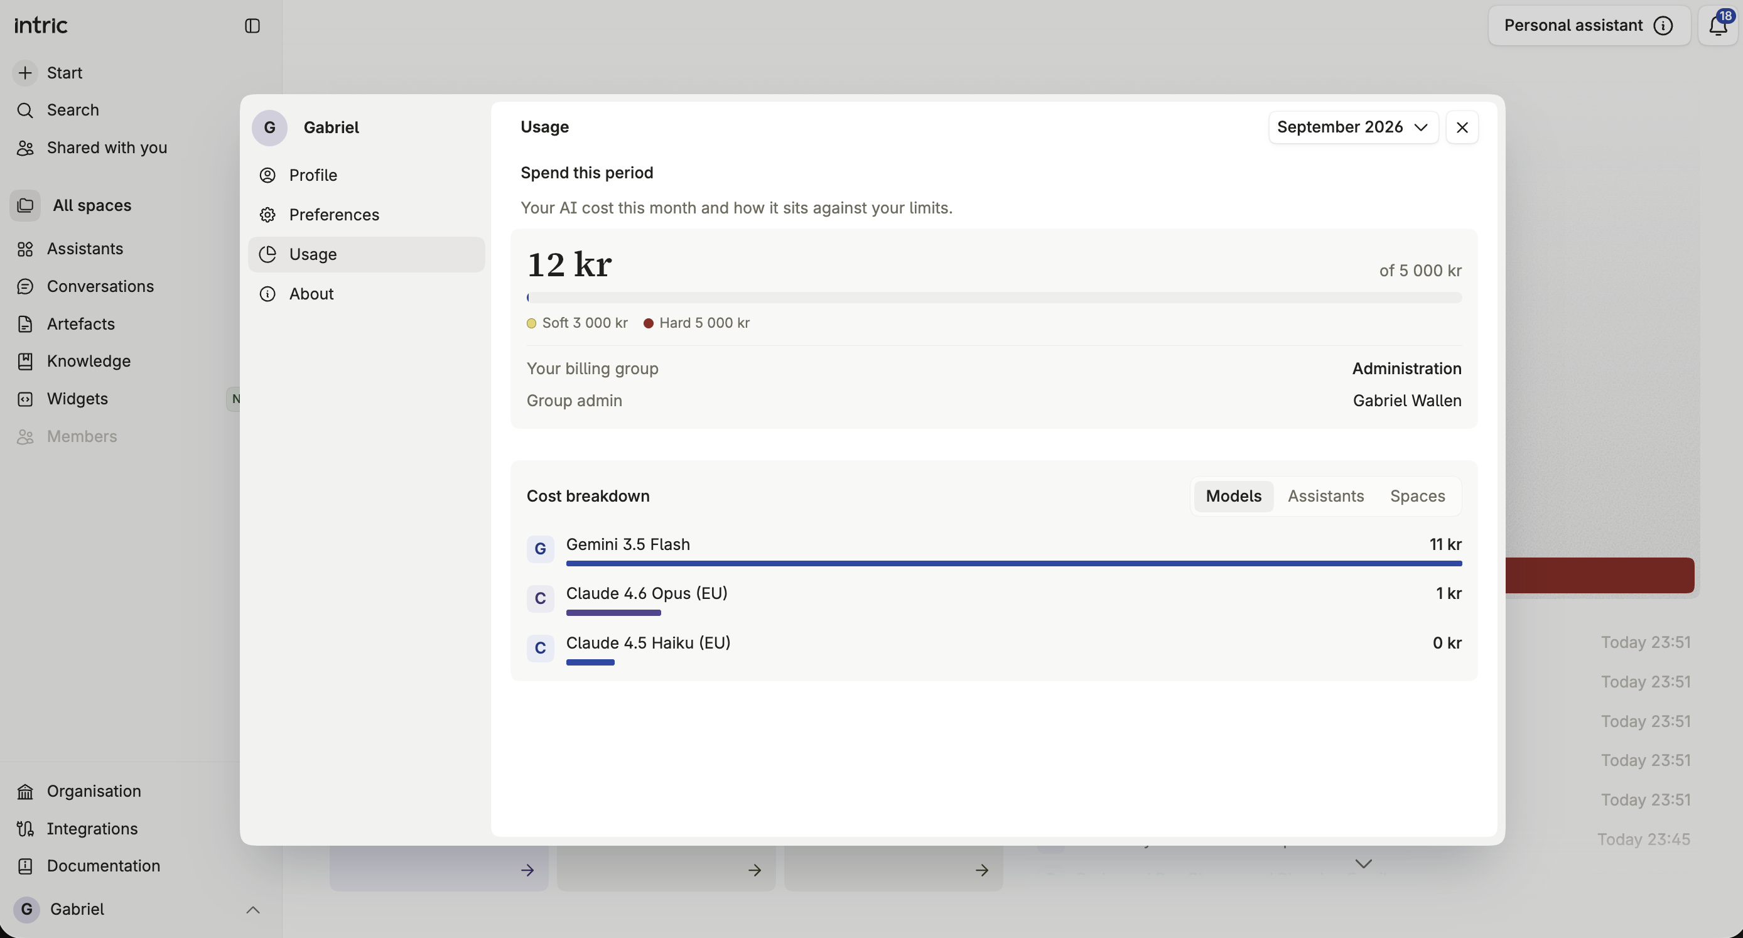Image resolution: width=1743 pixels, height=938 pixels.
Task: Click the Integrations icon
Action: click(25, 829)
